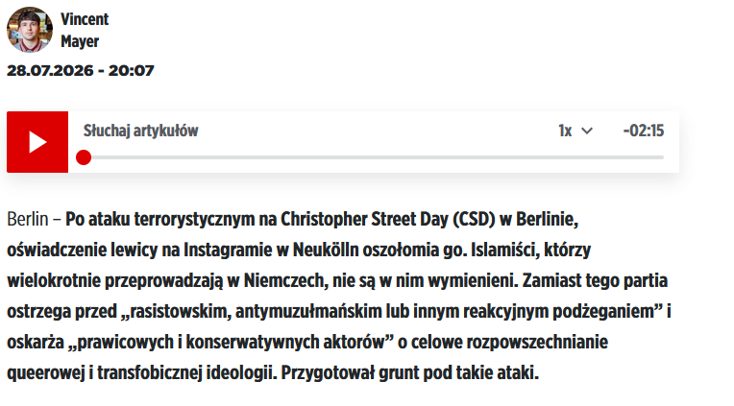Screen dimensions: 734x406
Task: Select the 1x playback speed label
Action: (x=565, y=131)
